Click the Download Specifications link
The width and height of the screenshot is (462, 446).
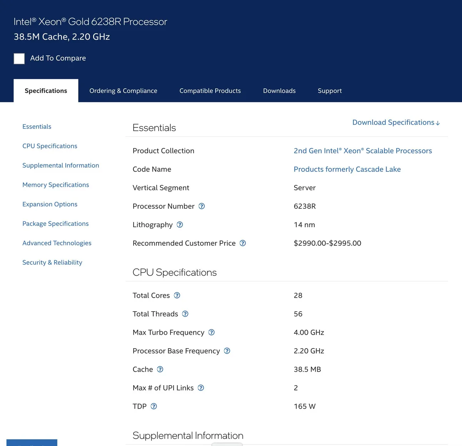coord(396,122)
